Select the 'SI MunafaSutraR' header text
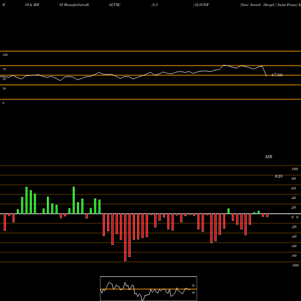Screen dimensions: 301x301 click(x=74, y=5)
